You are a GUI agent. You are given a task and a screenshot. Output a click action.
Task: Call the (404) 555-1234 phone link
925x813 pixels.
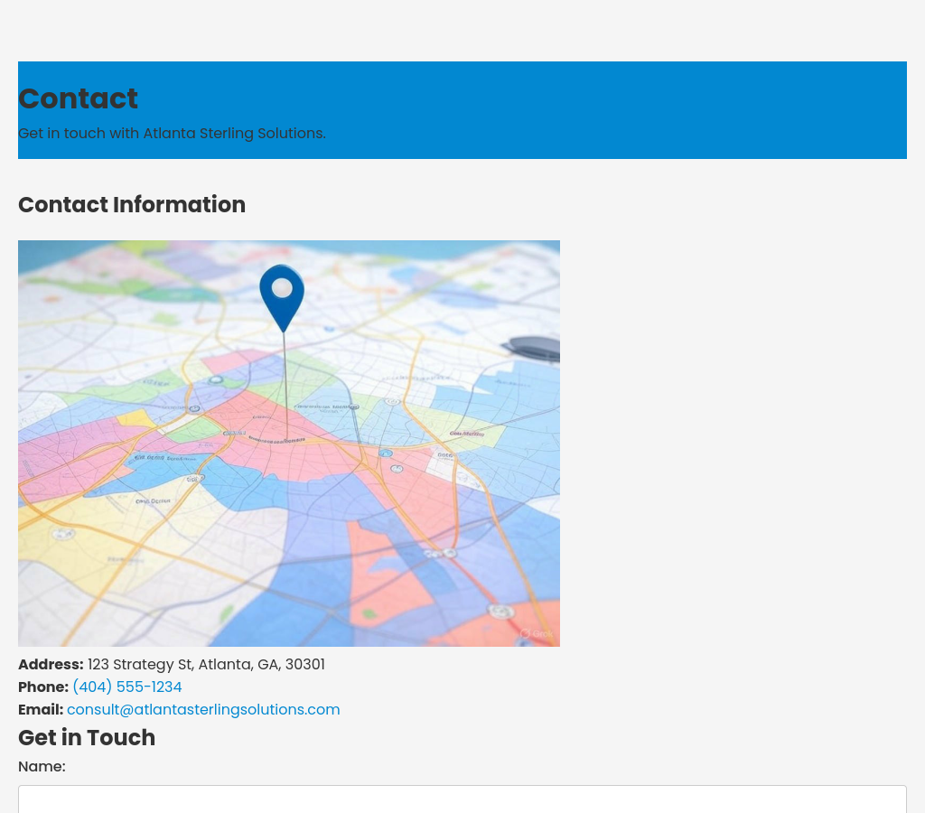point(127,687)
